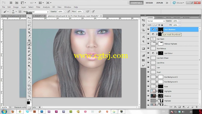
Task: Select the Eyedropper tool
Action: coord(29,36)
